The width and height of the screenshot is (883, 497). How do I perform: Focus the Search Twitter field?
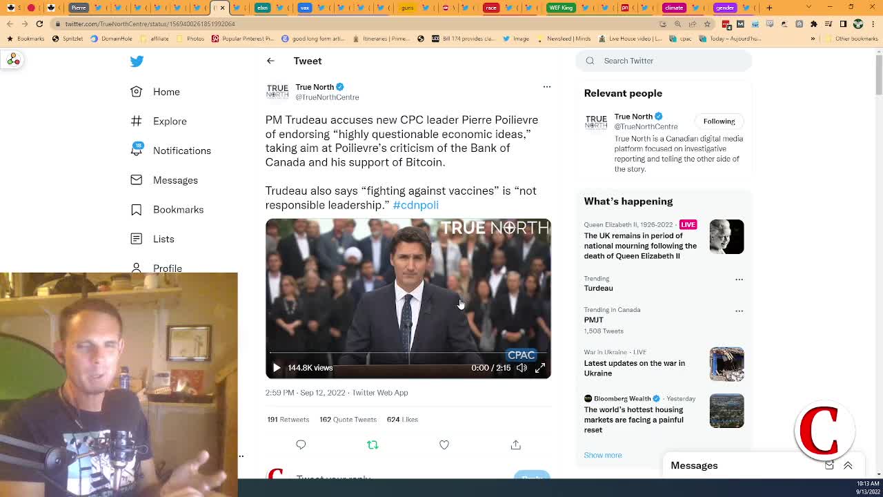click(664, 61)
